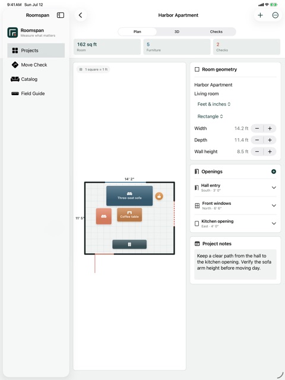Tap the 14' 2" width dimension label
The width and height of the screenshot is (285, 380).
click(129, 179)
